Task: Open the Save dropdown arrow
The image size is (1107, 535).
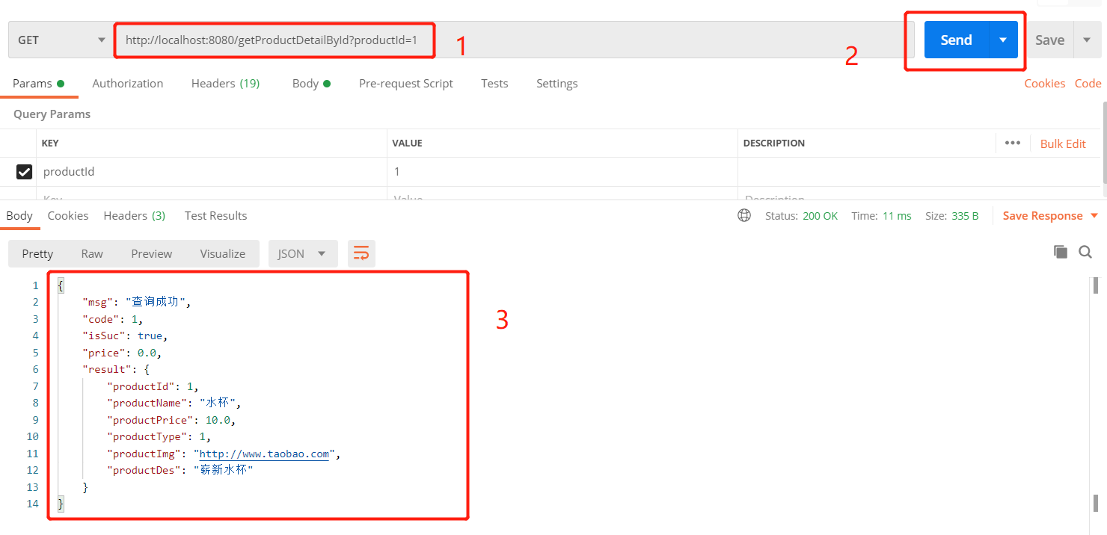Action: point(1087,40)
